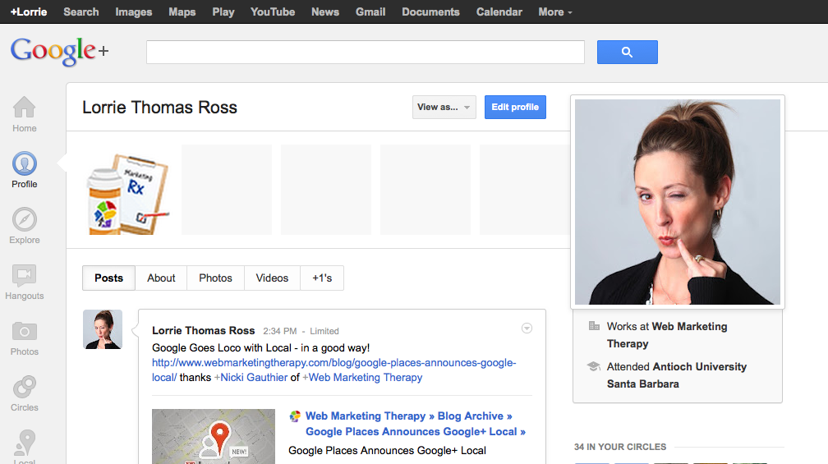Open YouTube in the top bar
Viewport: 828px width, 464px height.
coord(273,11)
